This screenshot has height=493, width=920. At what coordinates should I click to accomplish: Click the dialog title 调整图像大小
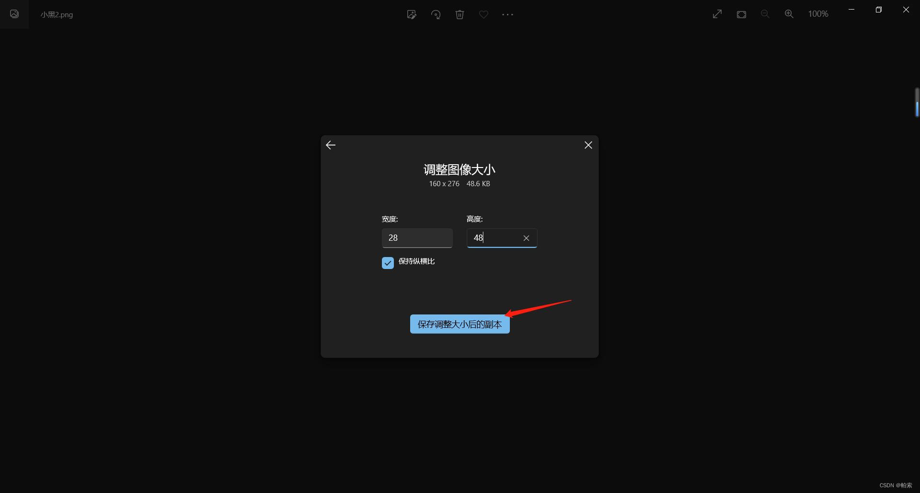460,169
